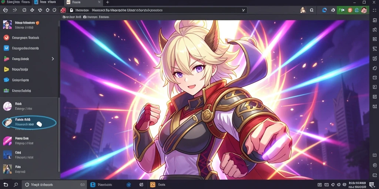Open the profile avatar atop the left sidebar
The height and width of the screenshot is (189, 379).
coord(7,25)
